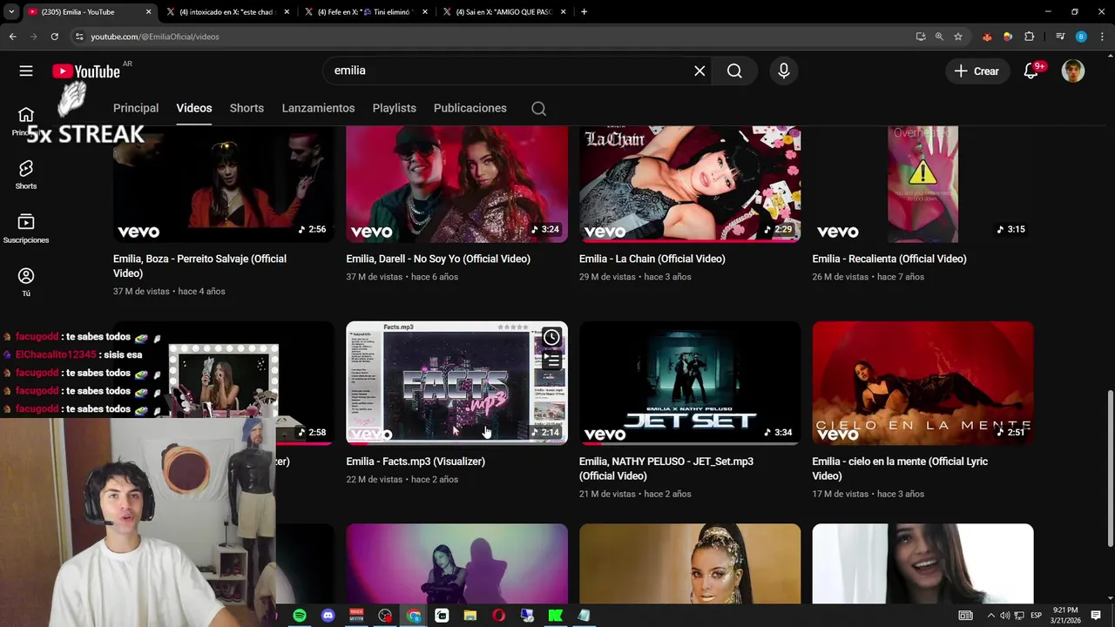Open the YouTube hamburger guide menu
Screen dimensions: 1115x627
coord(26,71)
